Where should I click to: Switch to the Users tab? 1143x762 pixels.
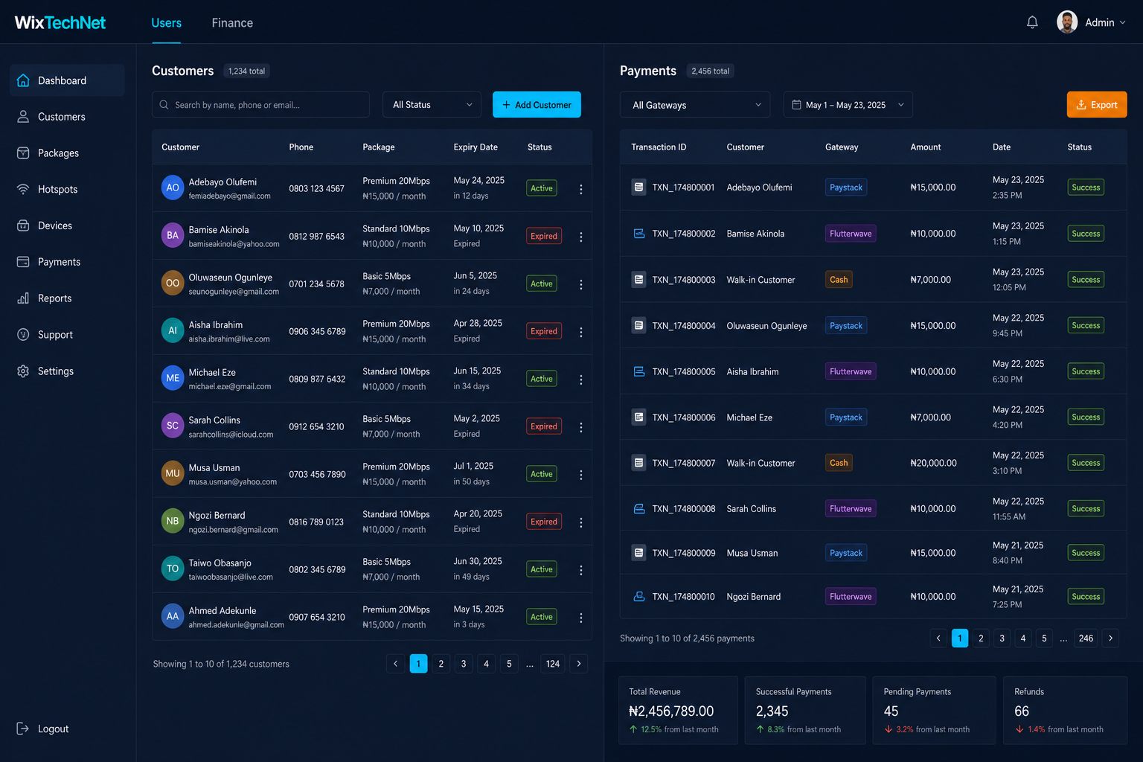tap(166, 23)
